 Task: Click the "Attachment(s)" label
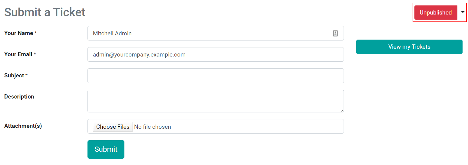click(x=23, y=126)
